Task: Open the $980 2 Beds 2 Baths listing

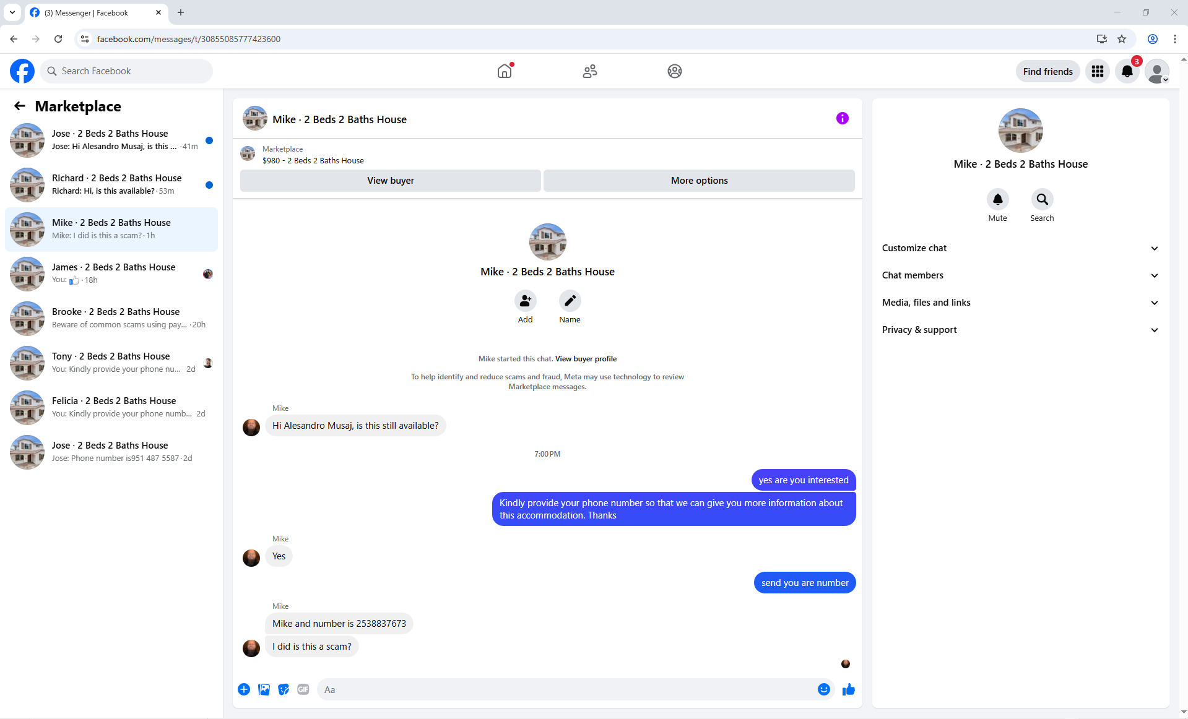Action: coord(313,161)
